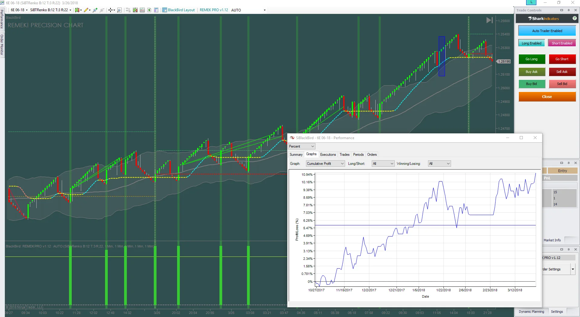
Task: Switch to Graphs tab
Action: (311, 154)
